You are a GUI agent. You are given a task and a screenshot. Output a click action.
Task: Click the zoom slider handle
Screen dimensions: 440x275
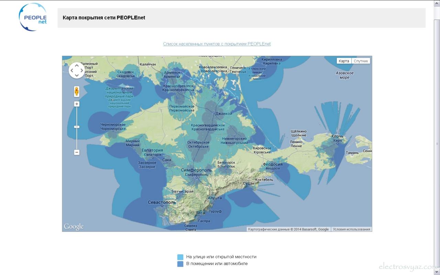[x=77, y=127]
